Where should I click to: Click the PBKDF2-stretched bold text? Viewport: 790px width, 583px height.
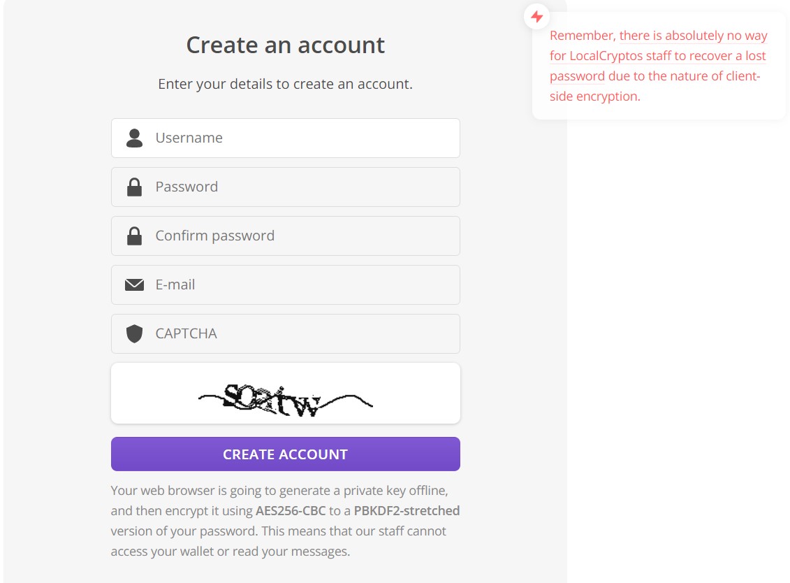click(407, 511)
